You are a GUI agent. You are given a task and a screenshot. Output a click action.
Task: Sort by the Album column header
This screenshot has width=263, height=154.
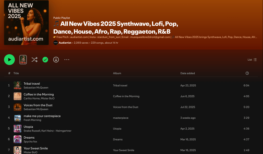117,73
